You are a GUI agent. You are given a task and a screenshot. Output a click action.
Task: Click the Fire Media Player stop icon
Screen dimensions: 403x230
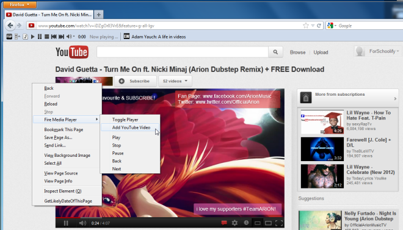pyautogui.click(x=46, y=37)
